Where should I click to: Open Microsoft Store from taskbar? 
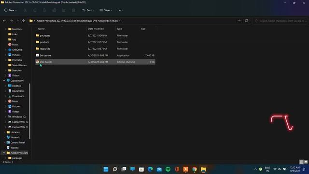pyautogui.click(x=141, y=169)
